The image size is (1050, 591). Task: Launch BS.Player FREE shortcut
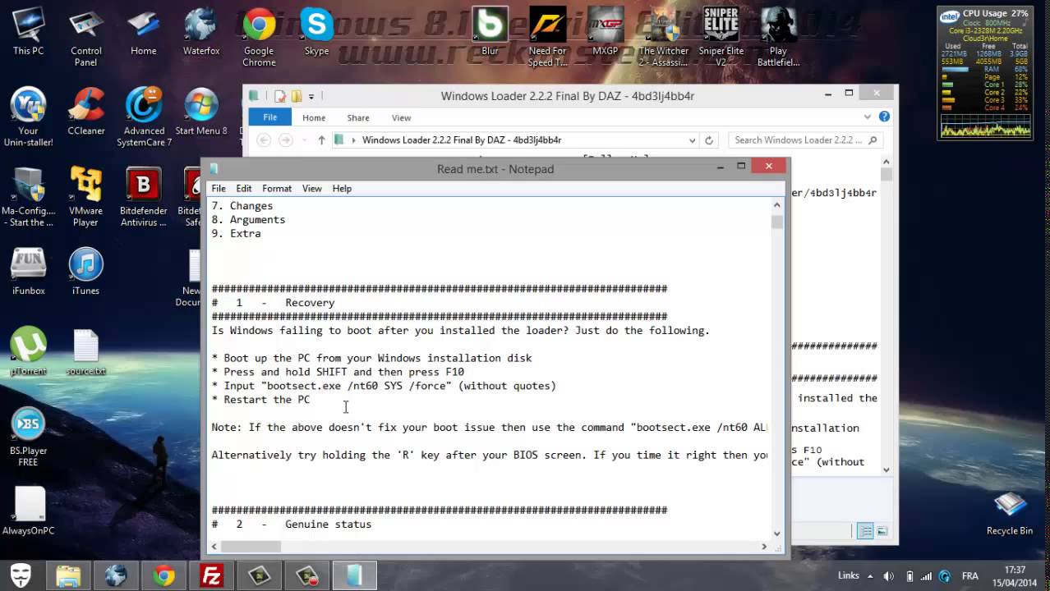coord(28,437)
